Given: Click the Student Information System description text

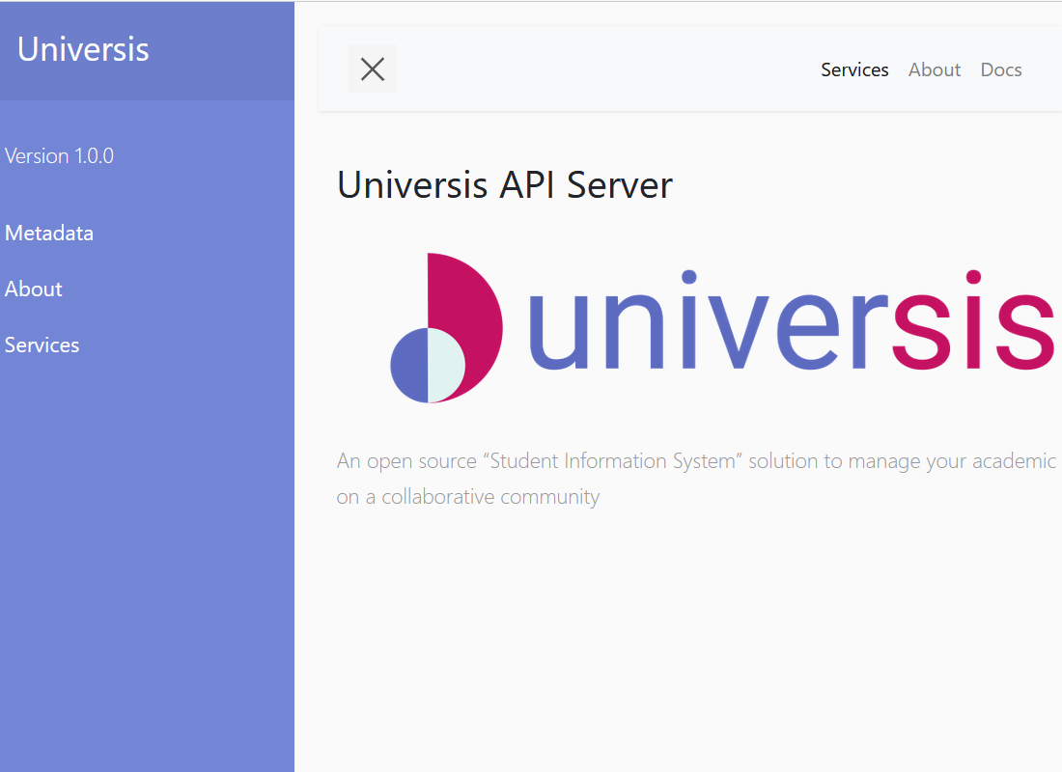Looking at the screenshot, I should point(696,479).
